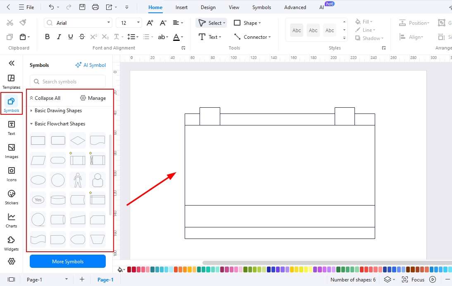Open the Charts sidebar panel
The width and height of the screenshot is (452, 286).
11,220
